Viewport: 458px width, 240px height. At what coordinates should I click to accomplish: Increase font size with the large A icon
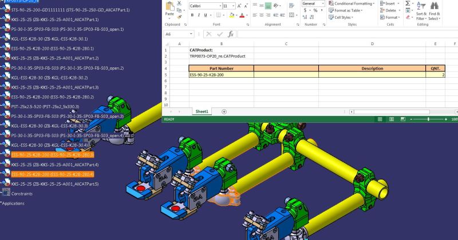coord(239,6)
